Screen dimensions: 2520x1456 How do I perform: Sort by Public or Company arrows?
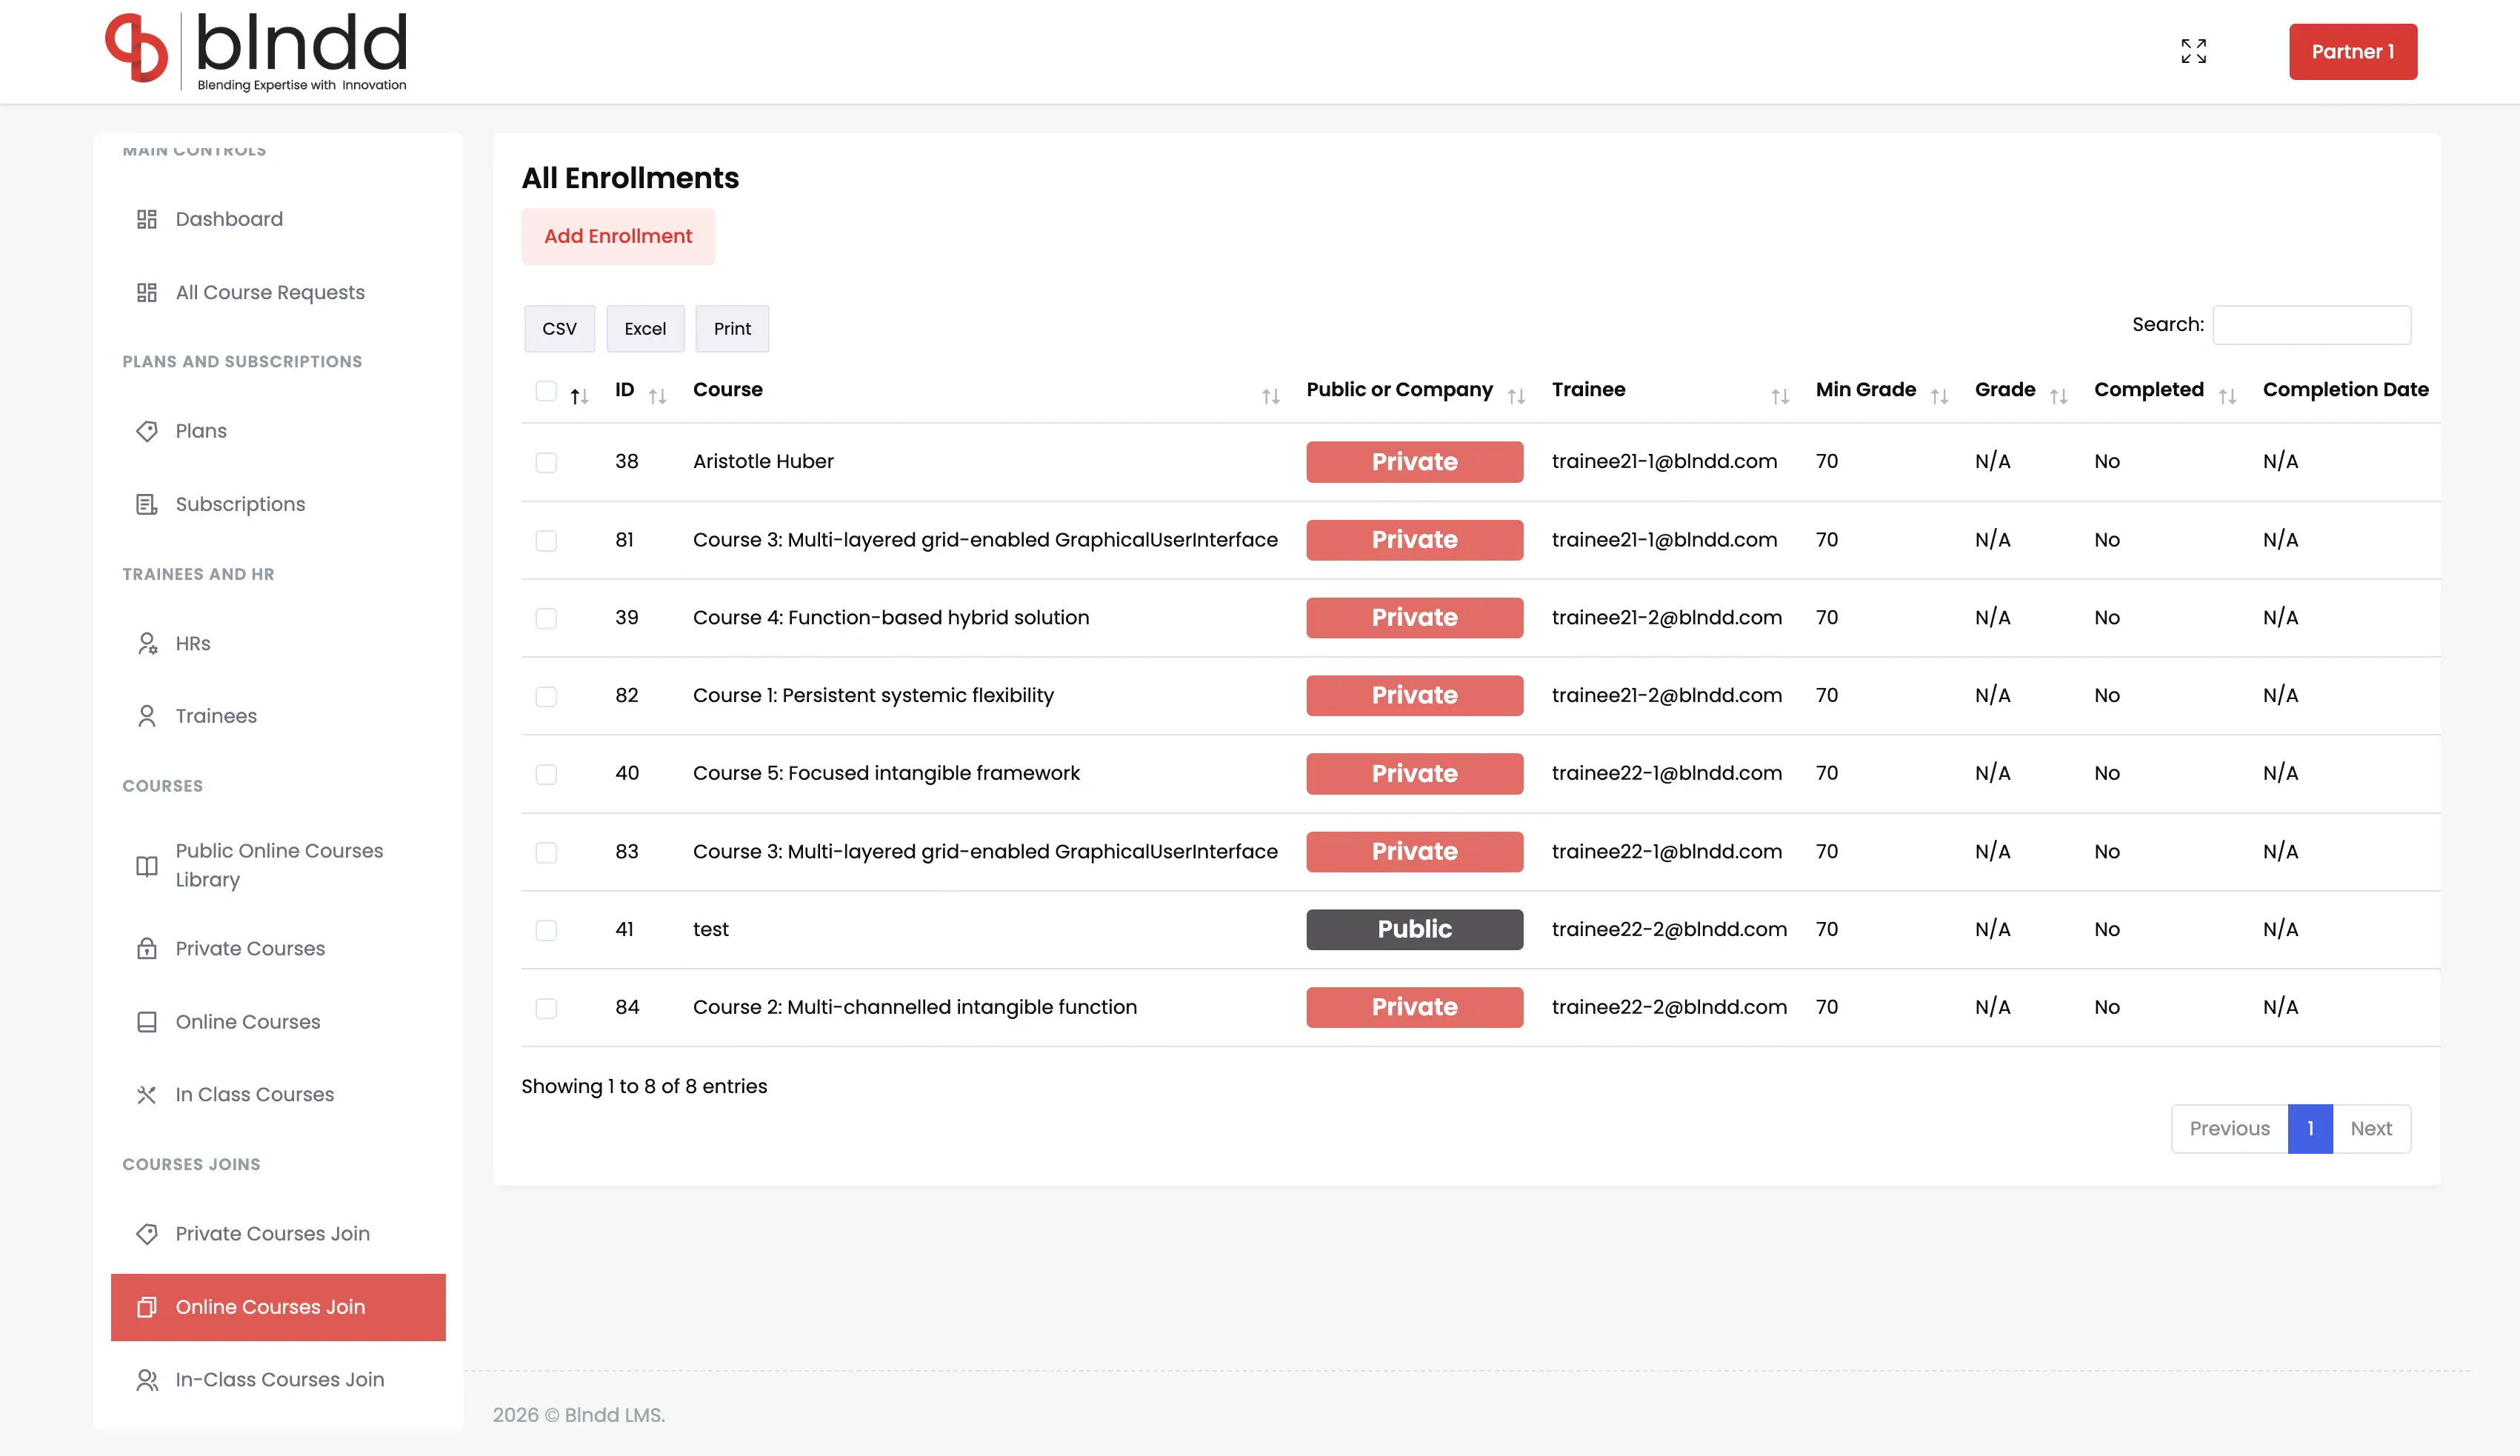[x=1516, y=397]
